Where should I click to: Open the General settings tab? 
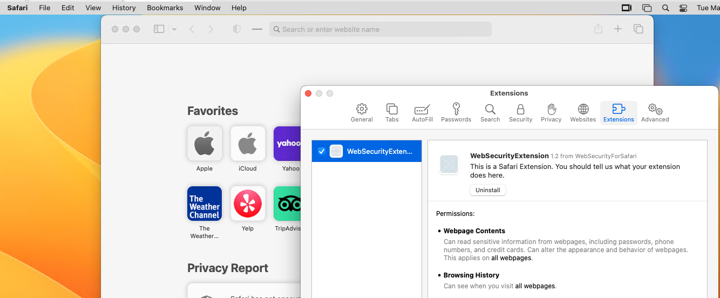pyautogui.click(x=362, y=113)
